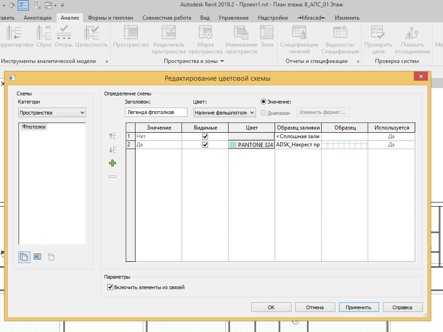Viewport: 443px width, 332px height.
Task: Open the Анализ ribbon tab
Action: [70, 17]
